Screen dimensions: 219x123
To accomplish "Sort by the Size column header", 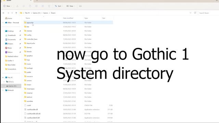I will click(104, 18).
